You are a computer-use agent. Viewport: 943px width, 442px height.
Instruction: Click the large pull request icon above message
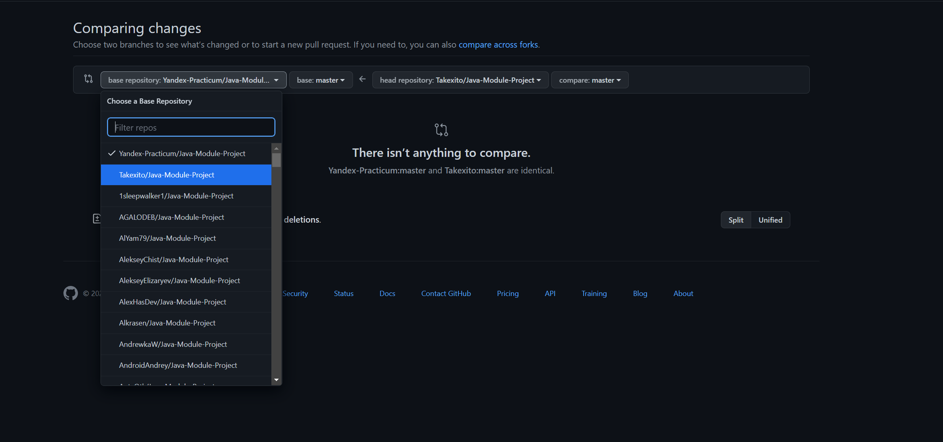pos(441,129)
